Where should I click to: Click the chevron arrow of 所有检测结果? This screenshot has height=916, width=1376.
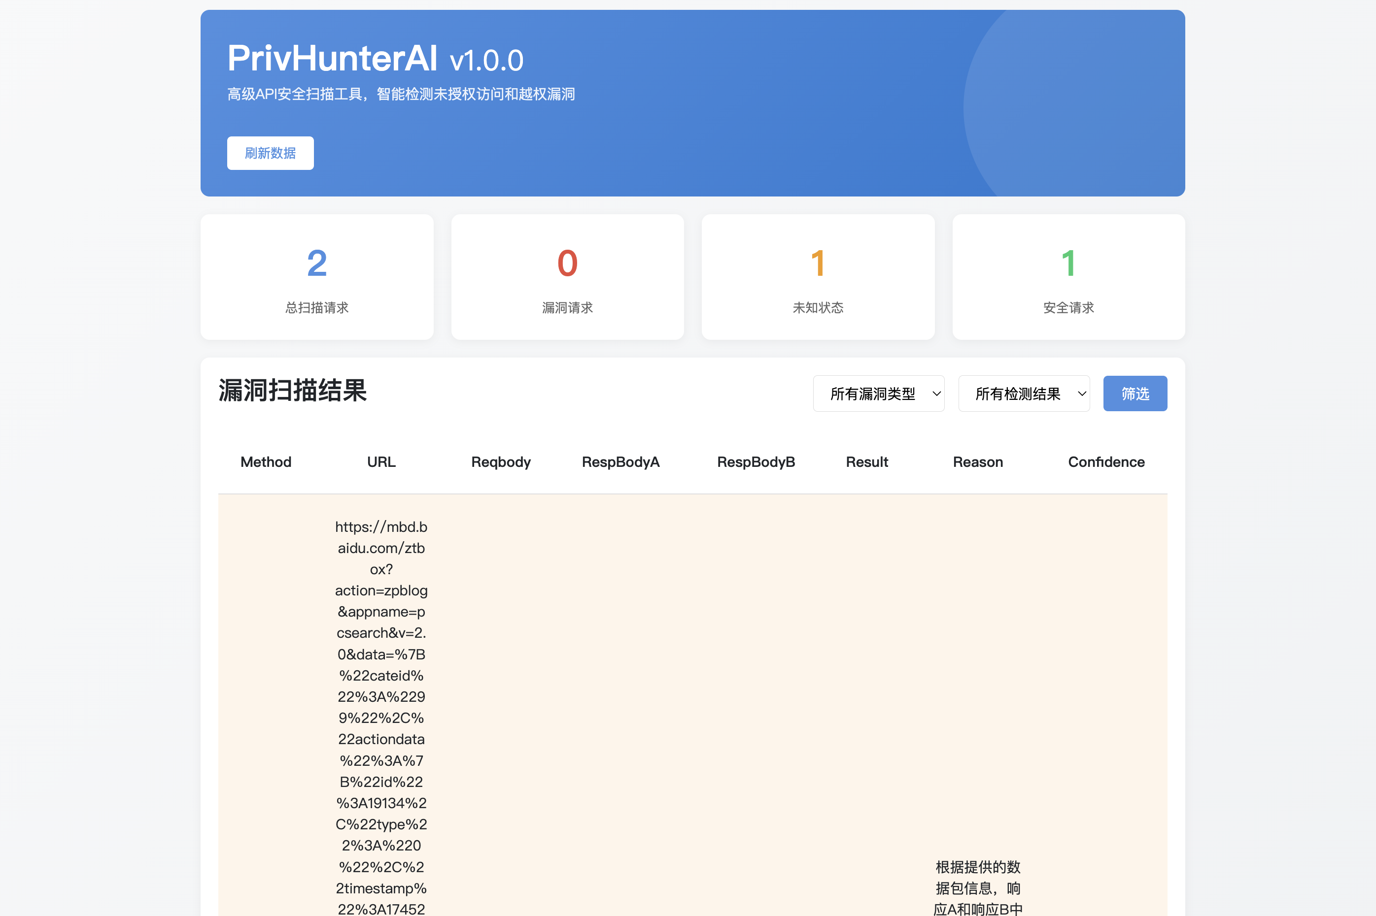coord(1082,394)
